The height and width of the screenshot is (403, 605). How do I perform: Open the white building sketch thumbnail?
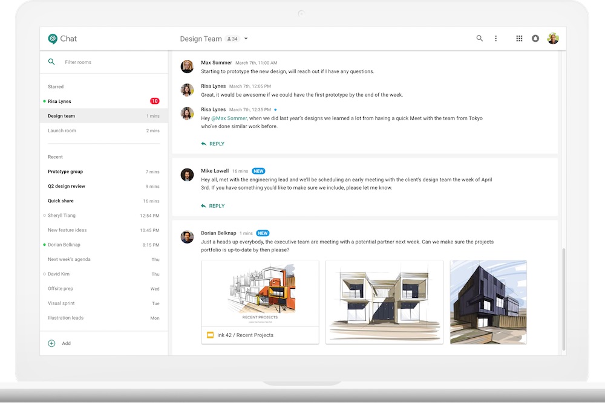click(x=384, y=302)
